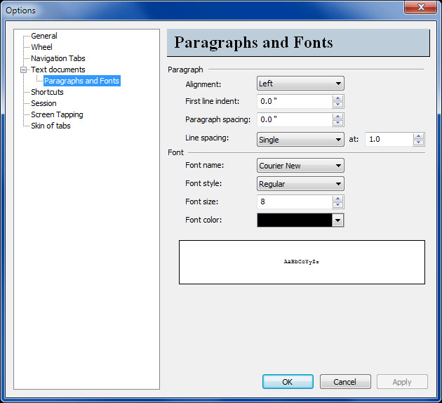Open the Font name dropdown

coord(300,166)
